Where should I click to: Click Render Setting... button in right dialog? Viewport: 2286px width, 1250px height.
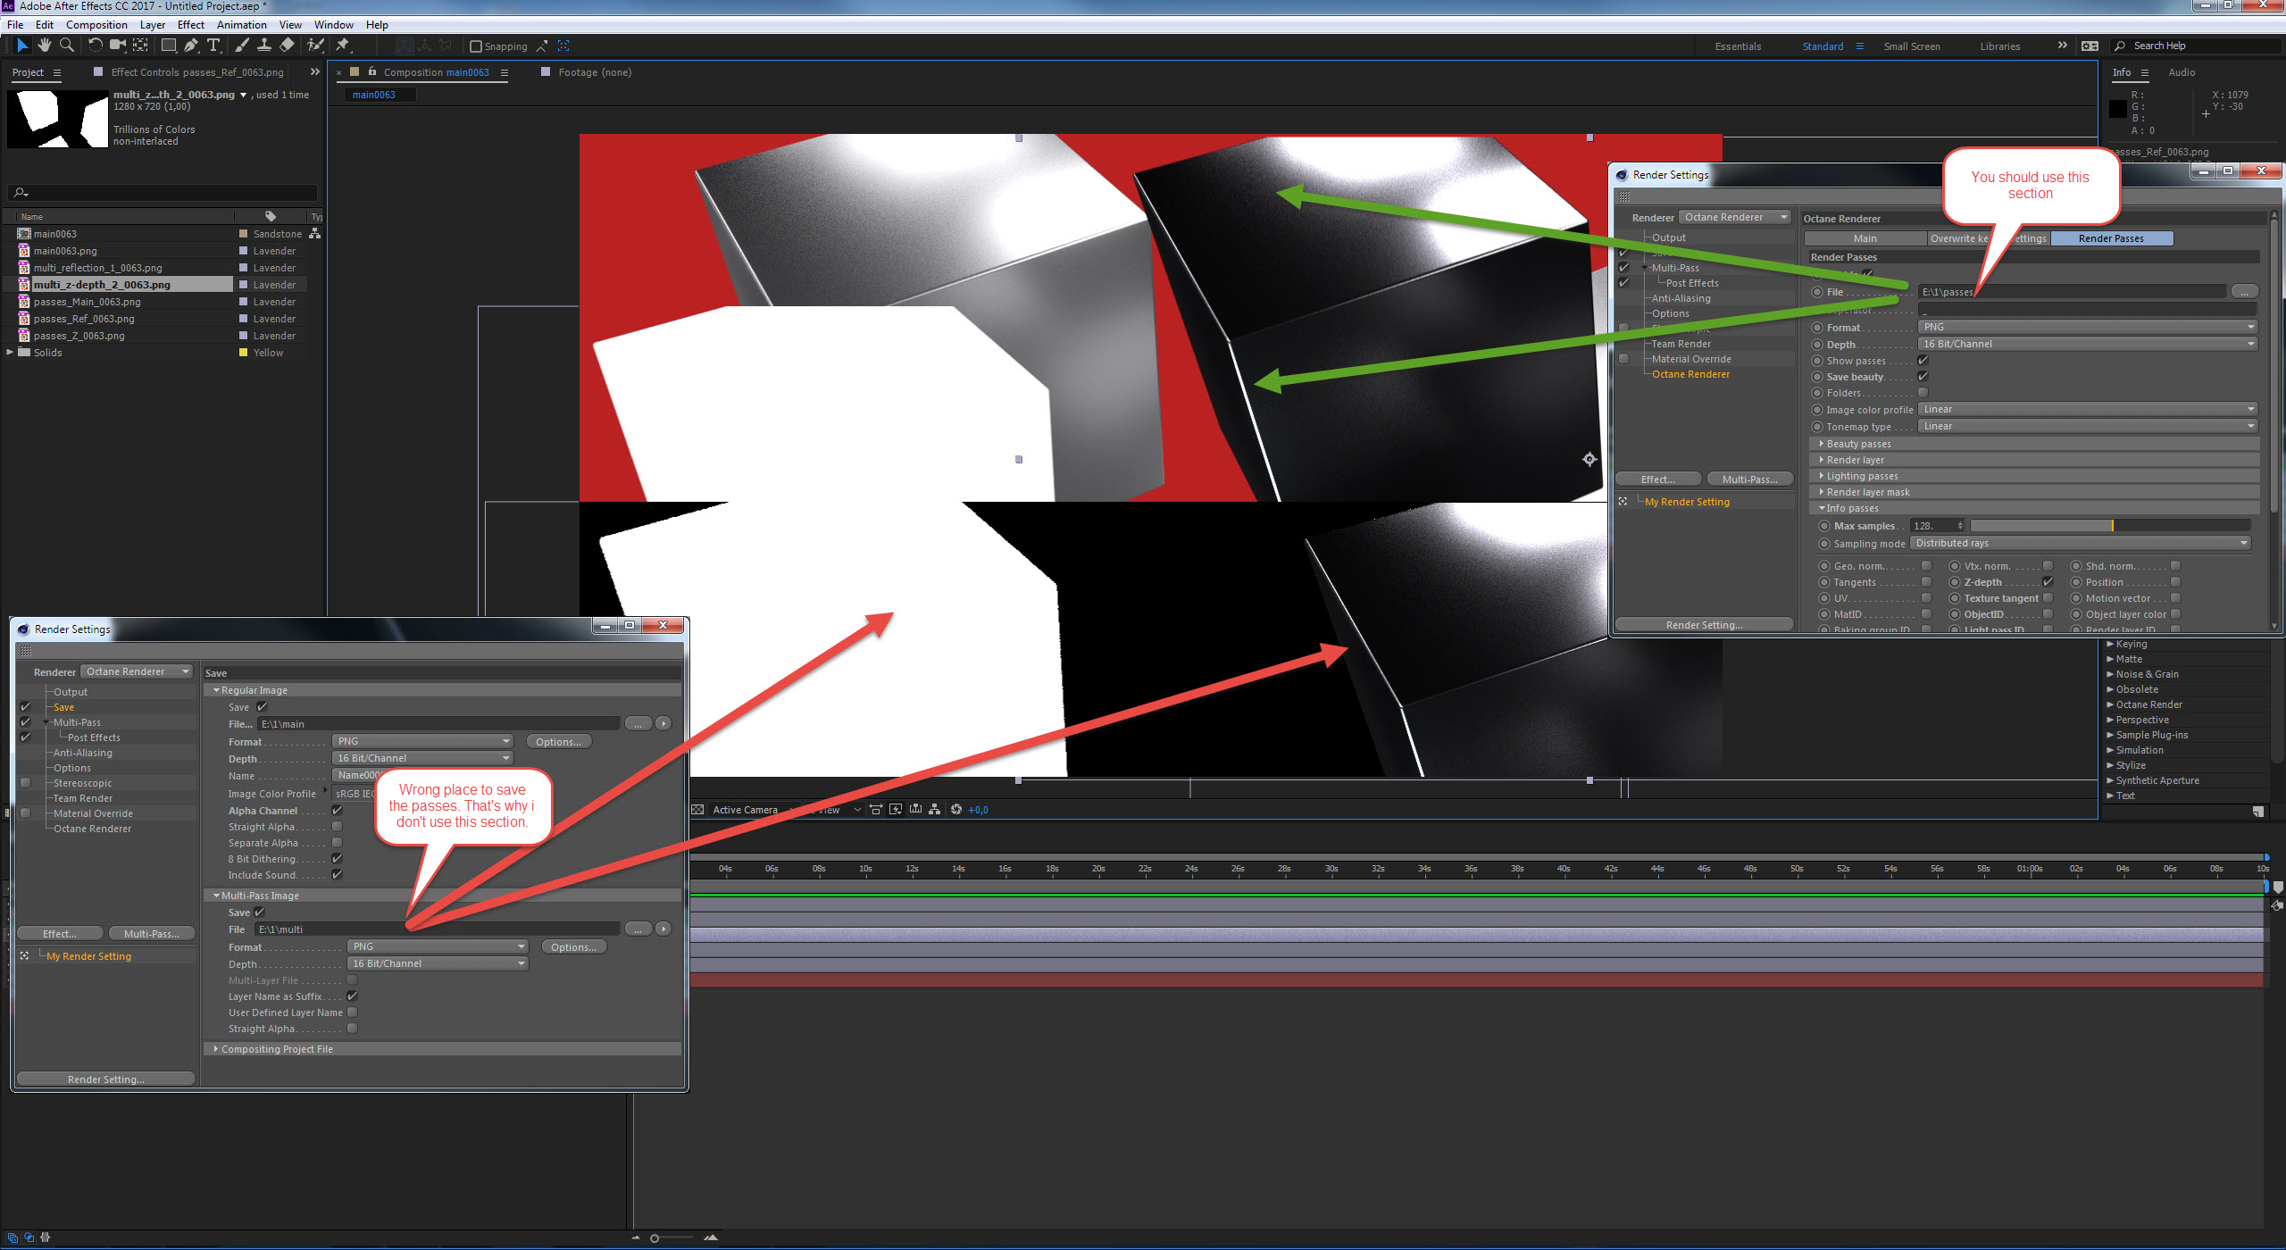coord(1704,625)
